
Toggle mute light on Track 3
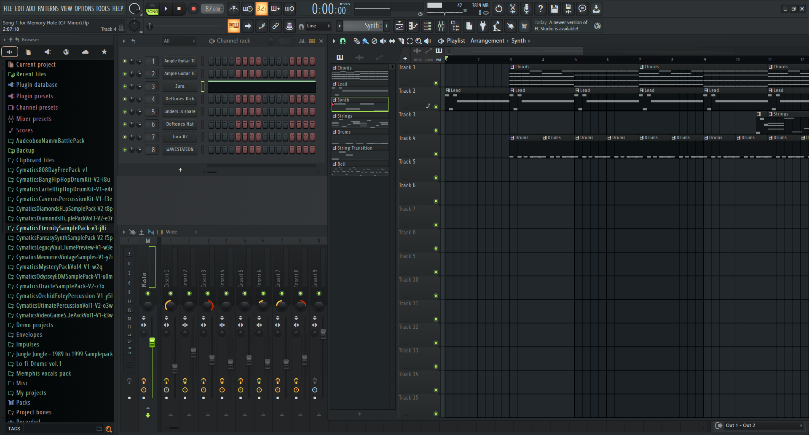point(436,130)
